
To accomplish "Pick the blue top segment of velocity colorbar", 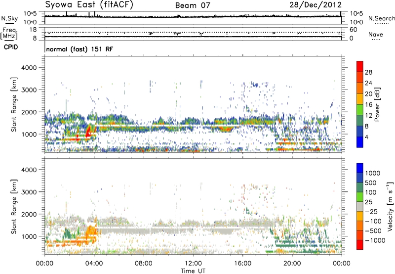I will 360,168.
